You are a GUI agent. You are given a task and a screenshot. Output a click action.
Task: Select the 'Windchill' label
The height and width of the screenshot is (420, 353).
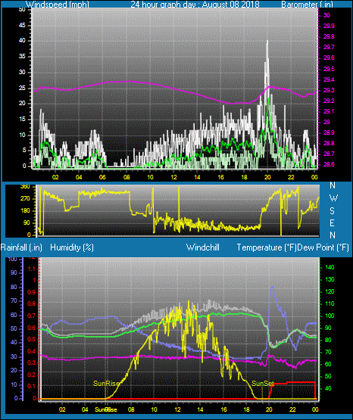(x=202, y=247)
